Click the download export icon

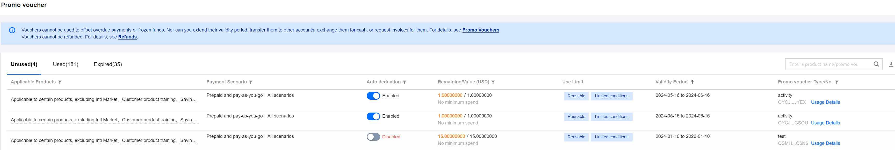891,65
